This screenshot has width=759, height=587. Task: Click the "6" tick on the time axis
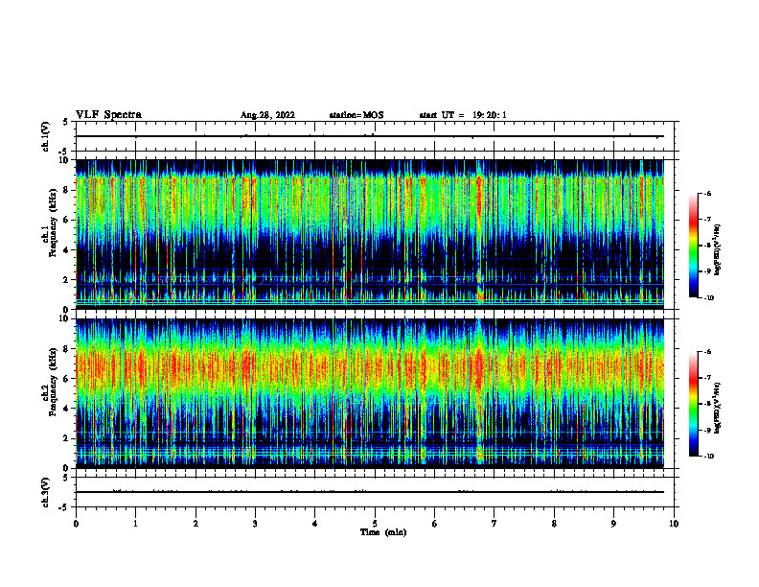(435, 524)
